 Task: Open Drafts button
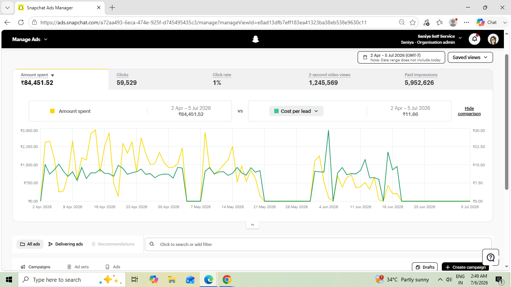(x=425, y=267)
